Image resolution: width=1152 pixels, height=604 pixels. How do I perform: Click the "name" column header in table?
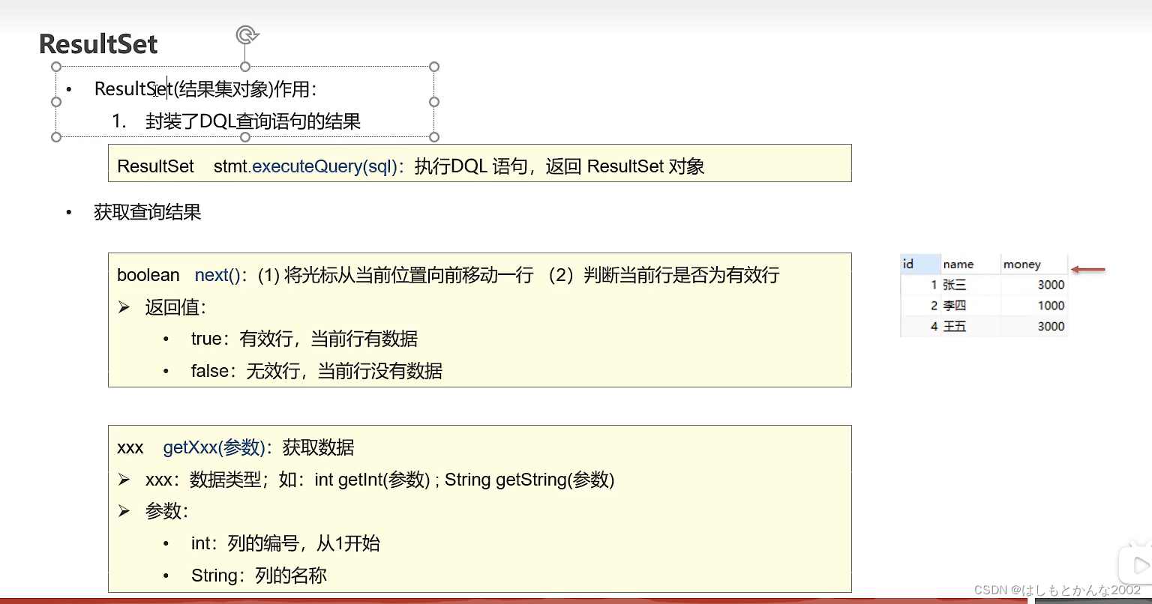(x=970, y=264)
